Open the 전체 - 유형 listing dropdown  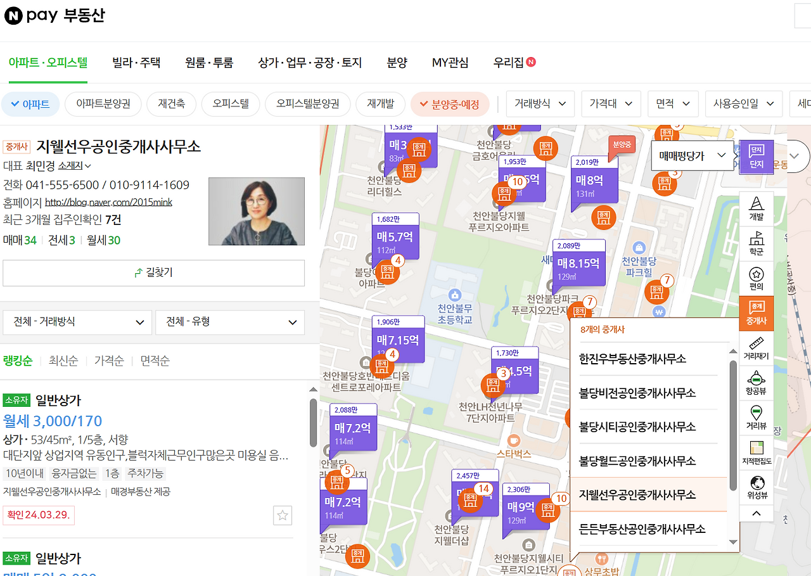pyautogui.click(x=230, y=322)
